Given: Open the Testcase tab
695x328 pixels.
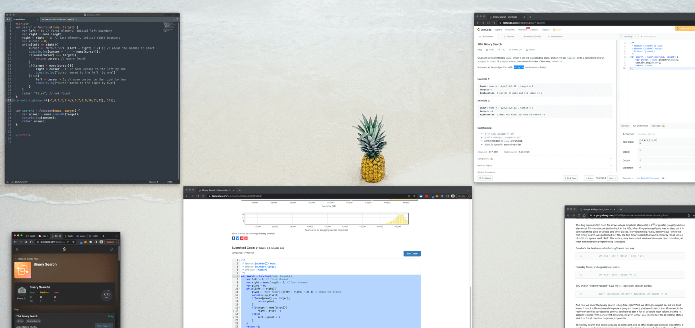Looking at the screenshot, I should tap(625, 126).
